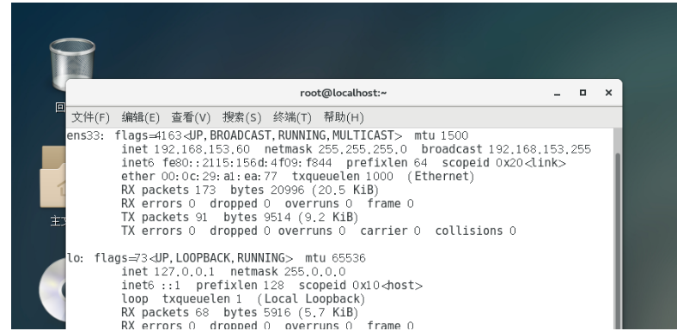Click the text 'collisions 0'
The width and height of the screenshot is (683, 331).
click(x=476, y=231)
